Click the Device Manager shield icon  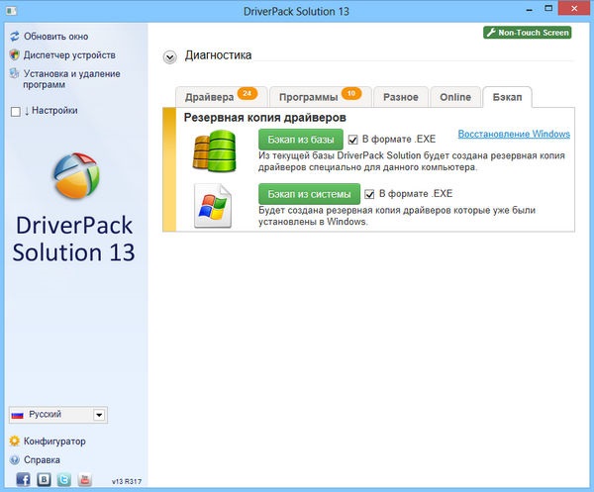click(15, 54)
